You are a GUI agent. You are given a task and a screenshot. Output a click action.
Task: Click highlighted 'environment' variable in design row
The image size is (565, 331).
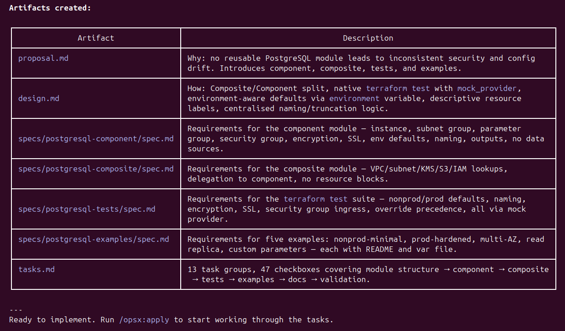[354, 98]
